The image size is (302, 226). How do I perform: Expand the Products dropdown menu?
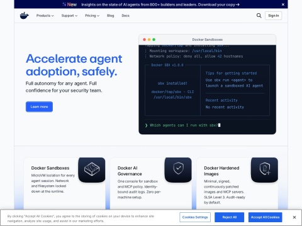pos(45,16)
